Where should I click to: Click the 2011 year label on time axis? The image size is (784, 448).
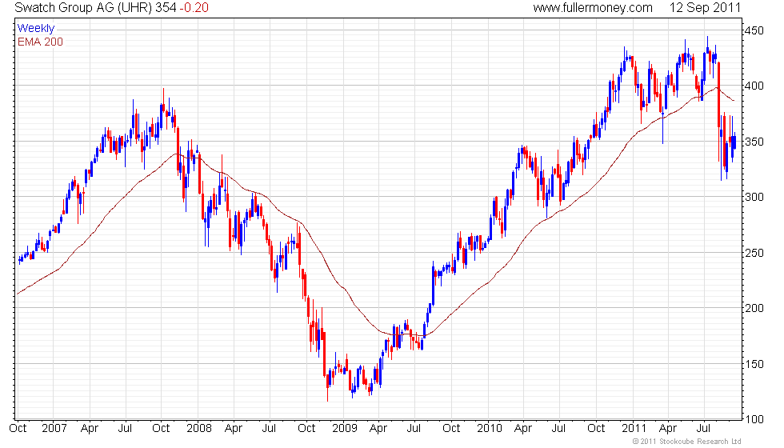(634, 429)
